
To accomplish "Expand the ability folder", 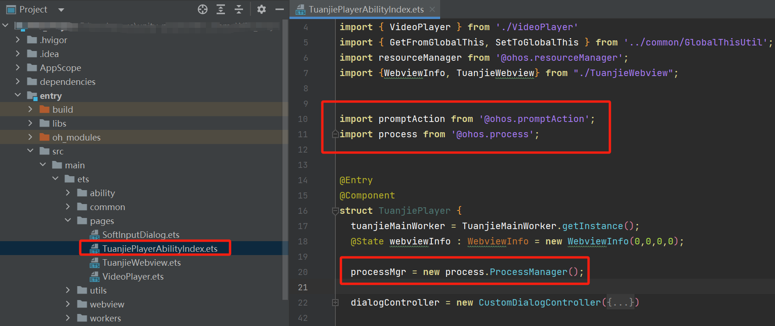I will tap(68, 193).
